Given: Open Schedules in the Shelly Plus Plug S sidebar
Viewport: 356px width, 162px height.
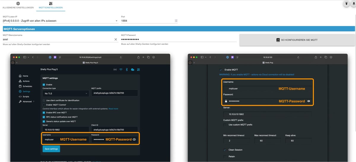Looking at the screenshot, I should point(25,86).
